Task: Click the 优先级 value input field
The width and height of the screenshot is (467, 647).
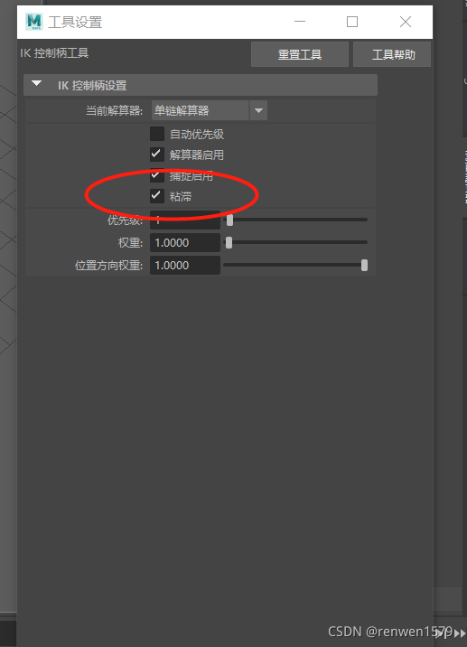Action: (185, 220)
